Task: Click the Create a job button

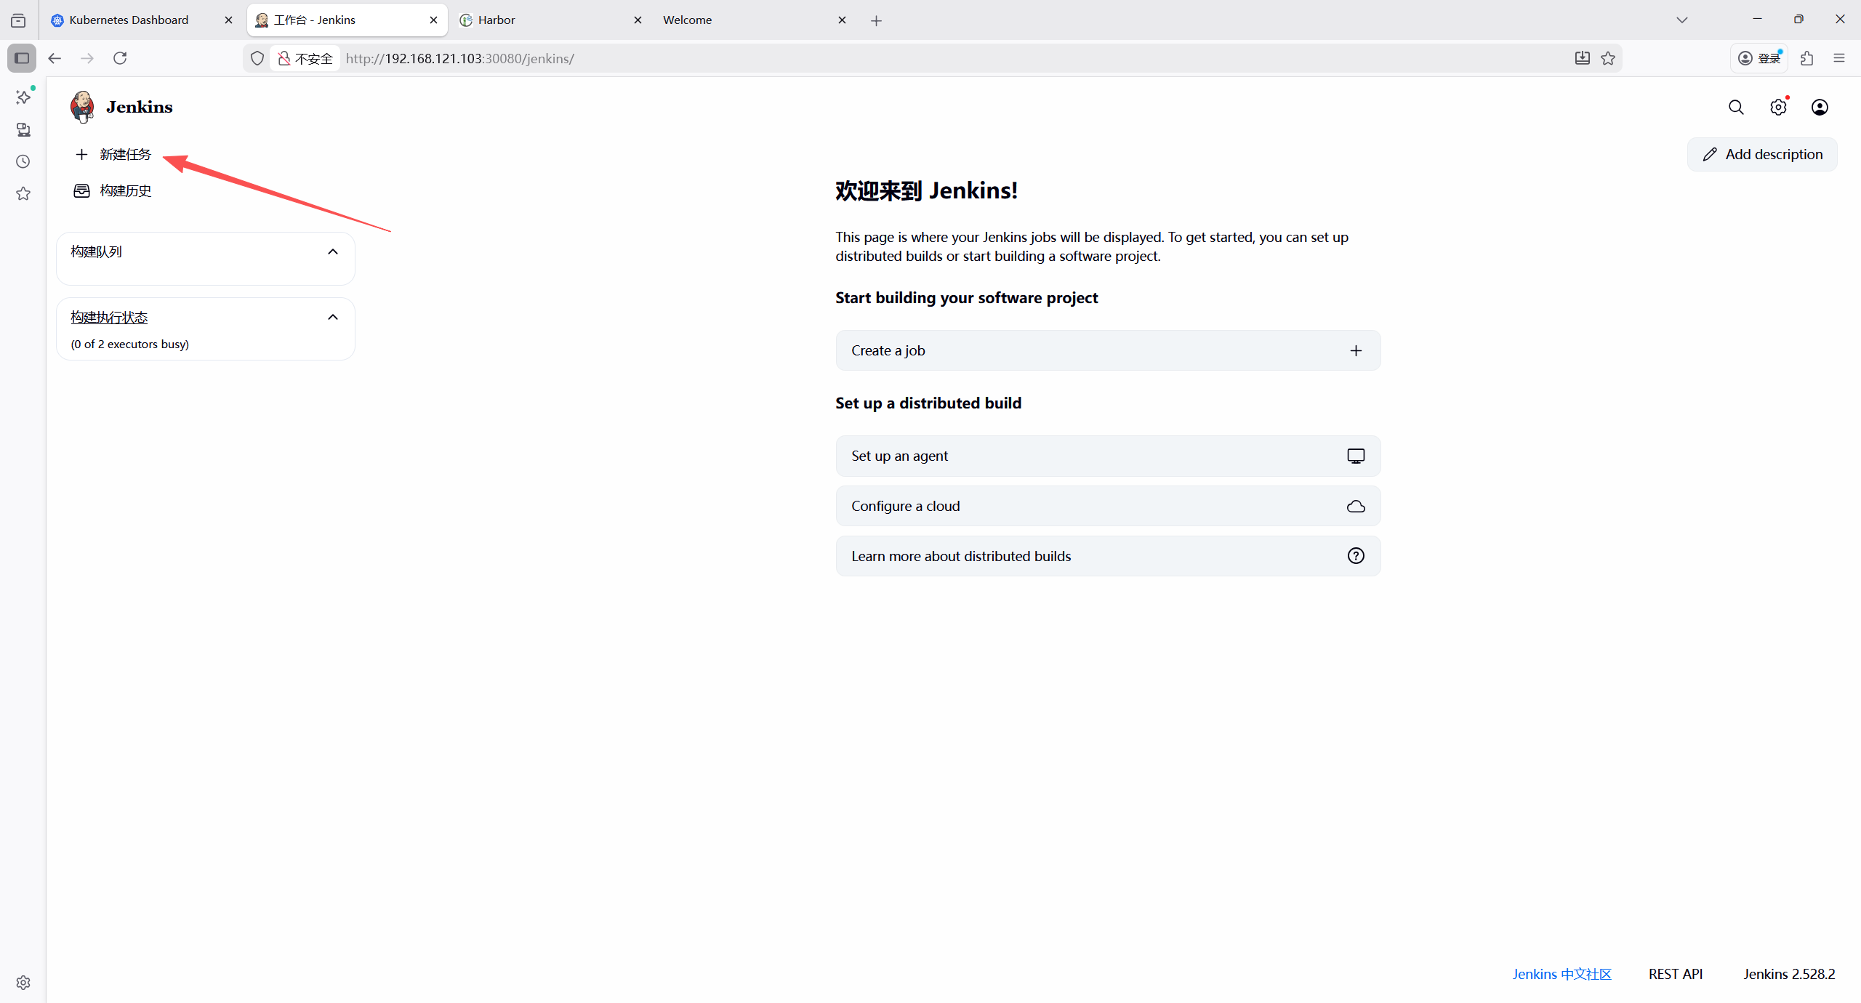Action: 1107,350
